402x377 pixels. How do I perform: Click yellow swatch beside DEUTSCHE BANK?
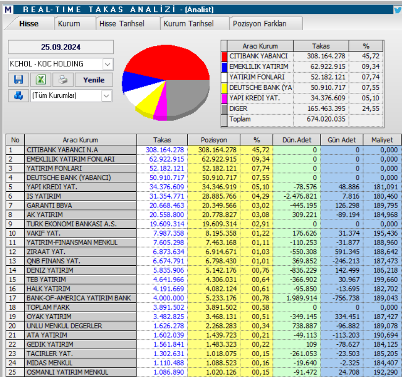point(224,88)
